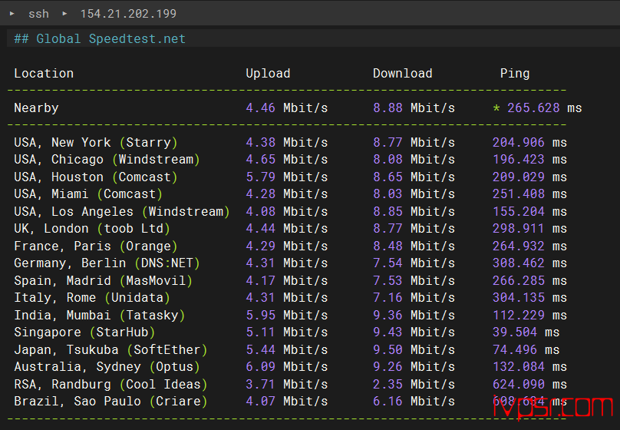Click the arrow between ssh and IP address
The height and width of the screenshot is (430, 620).
(x=64, y=14)
